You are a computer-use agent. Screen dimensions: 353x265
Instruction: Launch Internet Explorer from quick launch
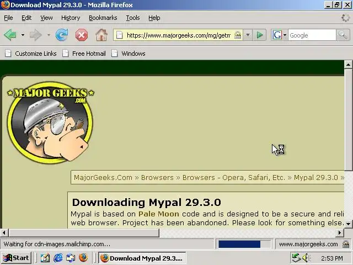click(58, 258)
